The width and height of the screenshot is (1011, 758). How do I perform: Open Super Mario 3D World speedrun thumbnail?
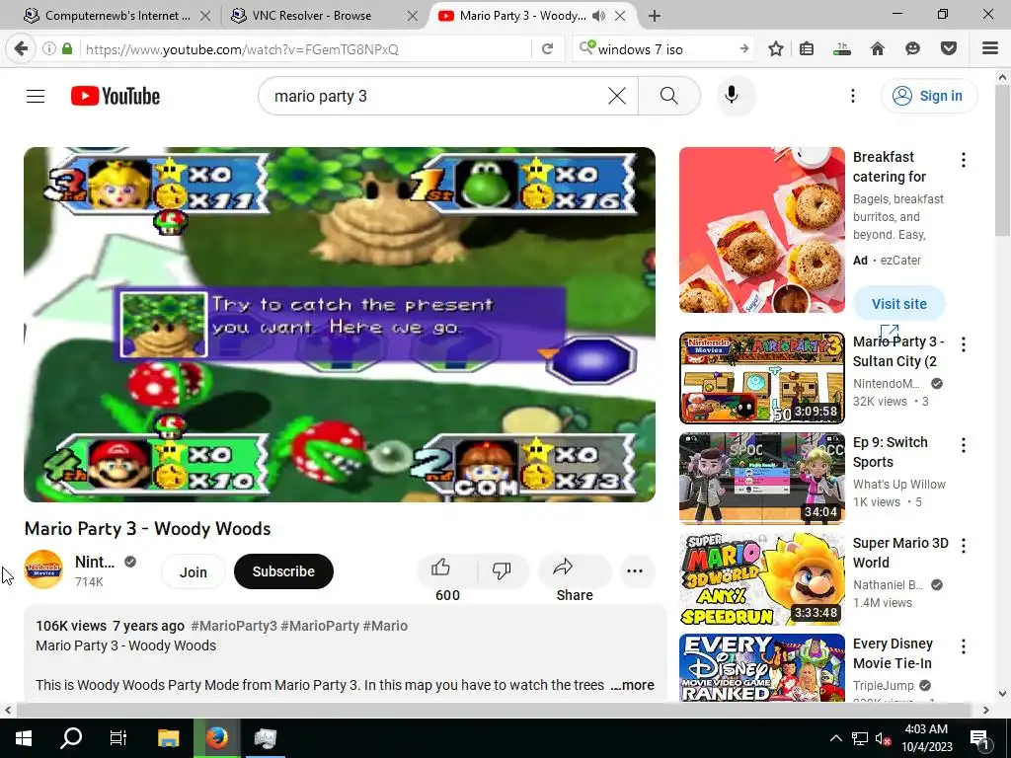761,578
